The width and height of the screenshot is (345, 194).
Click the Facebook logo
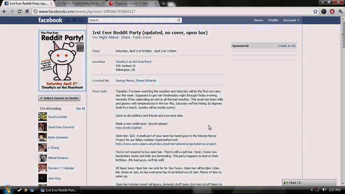(50, 20)
